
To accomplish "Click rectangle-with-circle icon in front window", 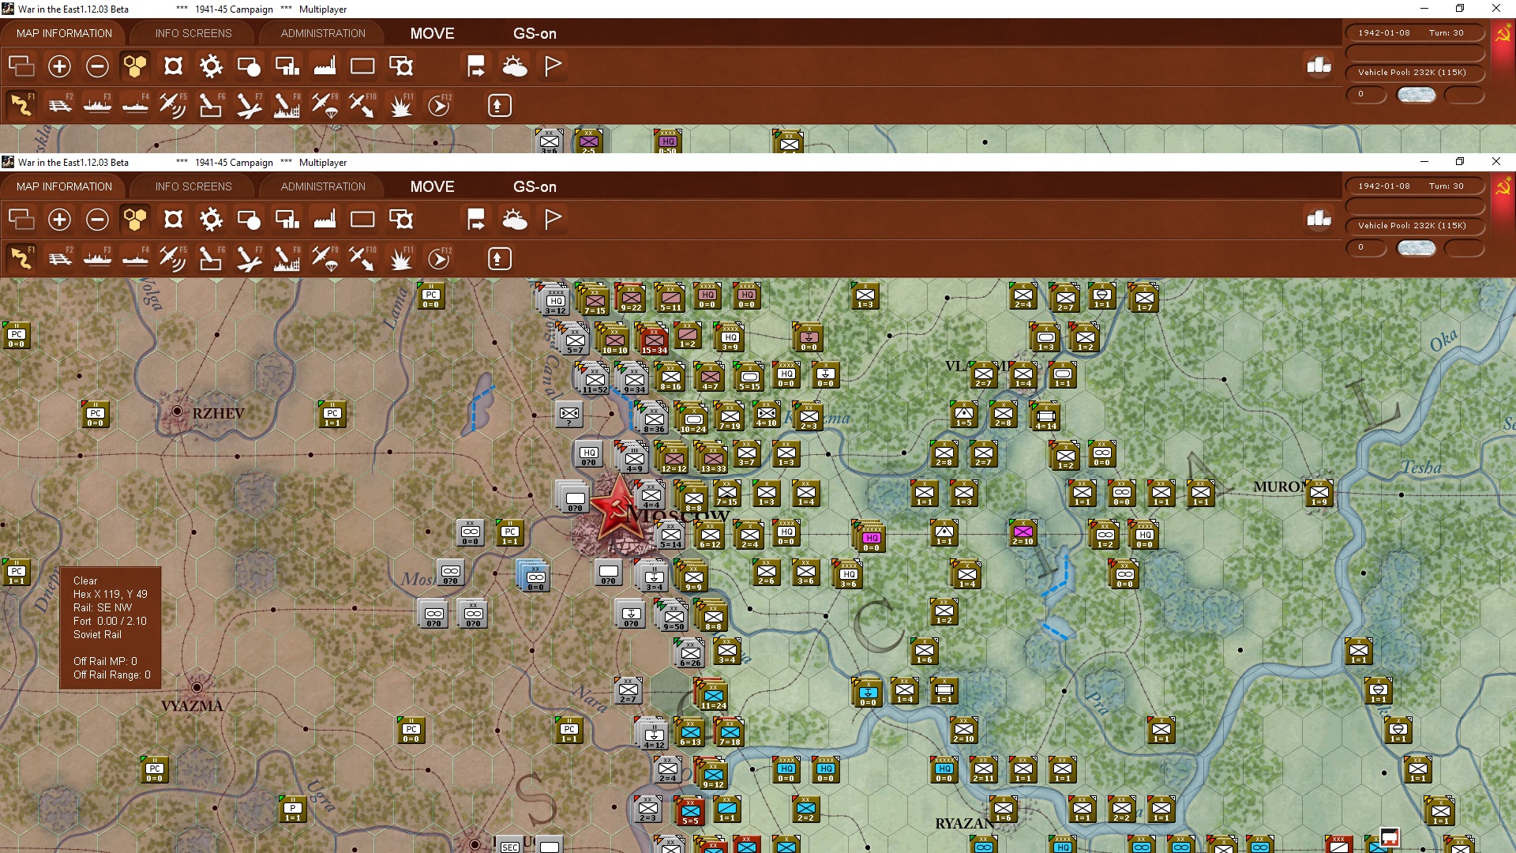I will pyautogui.click(x=249, y=220).
